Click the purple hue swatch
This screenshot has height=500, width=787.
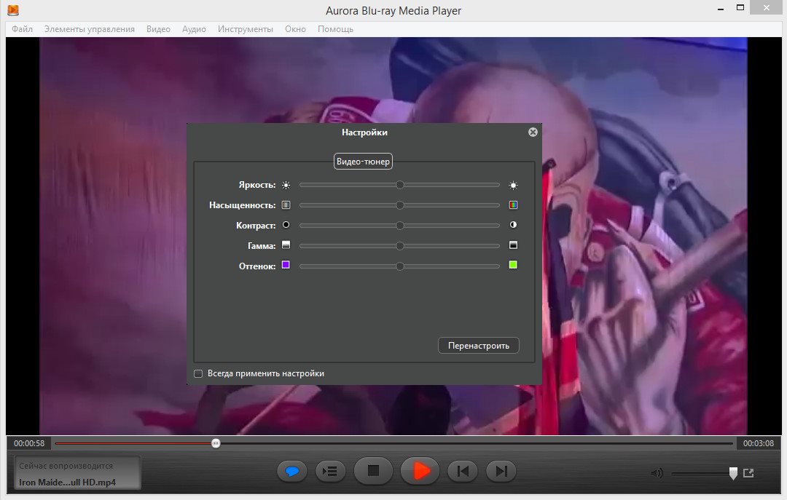(286, 265)
